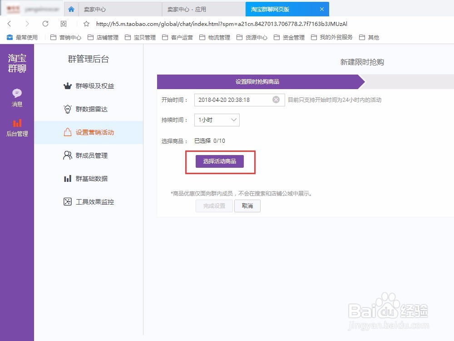Open 工具效果监控 via its monitor icon
The width and height of the screenshot is (454, 341).
[x=67, y=201]
